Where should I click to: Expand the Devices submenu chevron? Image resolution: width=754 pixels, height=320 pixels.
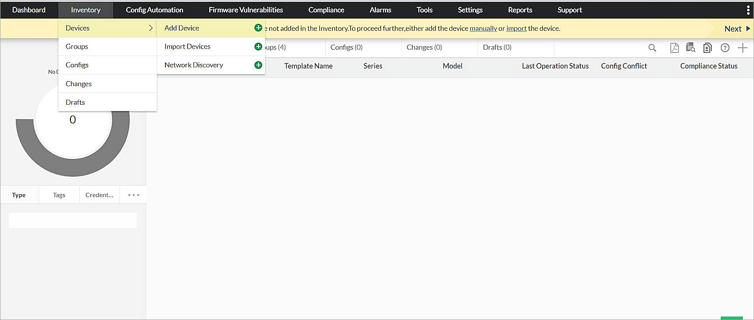(x=151, y=28)
